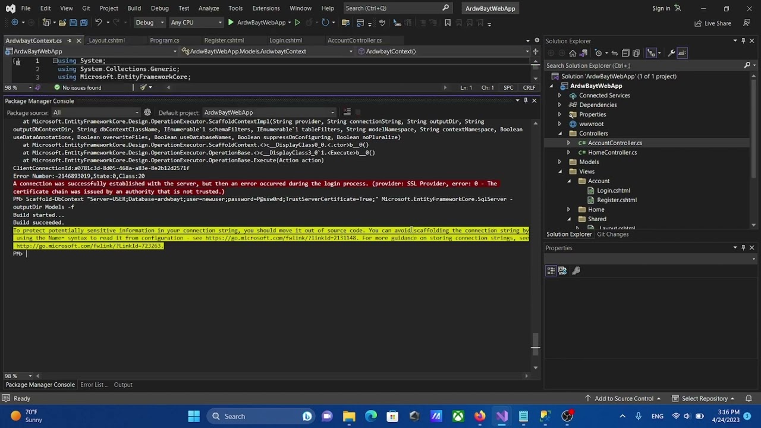The image size is (761, 428).
Task: Click the Save file toolbar icon
Action: (73, 23)
